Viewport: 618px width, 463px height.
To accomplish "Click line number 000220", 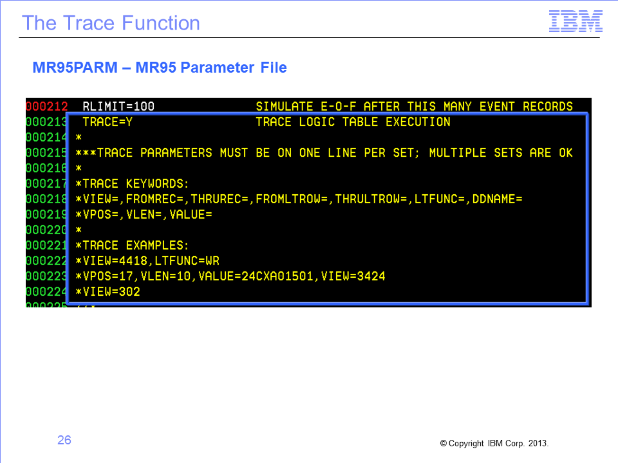I will pos(46,230).
